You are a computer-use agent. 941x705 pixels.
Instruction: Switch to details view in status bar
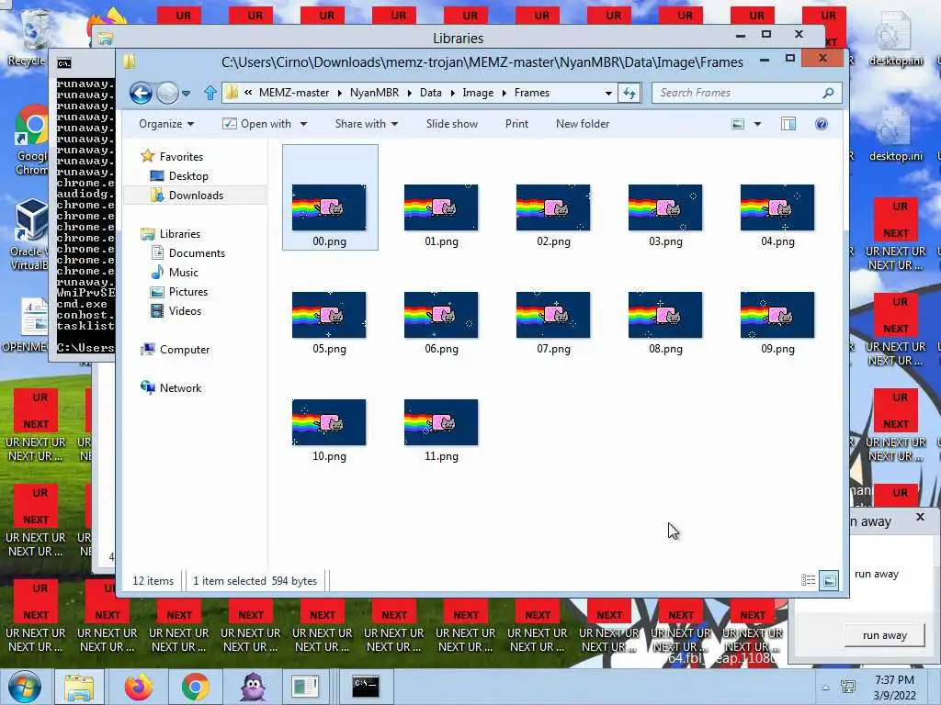809,580
